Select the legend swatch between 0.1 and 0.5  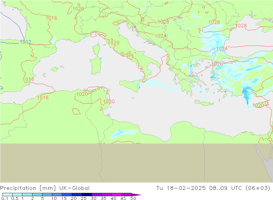click(x=7, y=195)
